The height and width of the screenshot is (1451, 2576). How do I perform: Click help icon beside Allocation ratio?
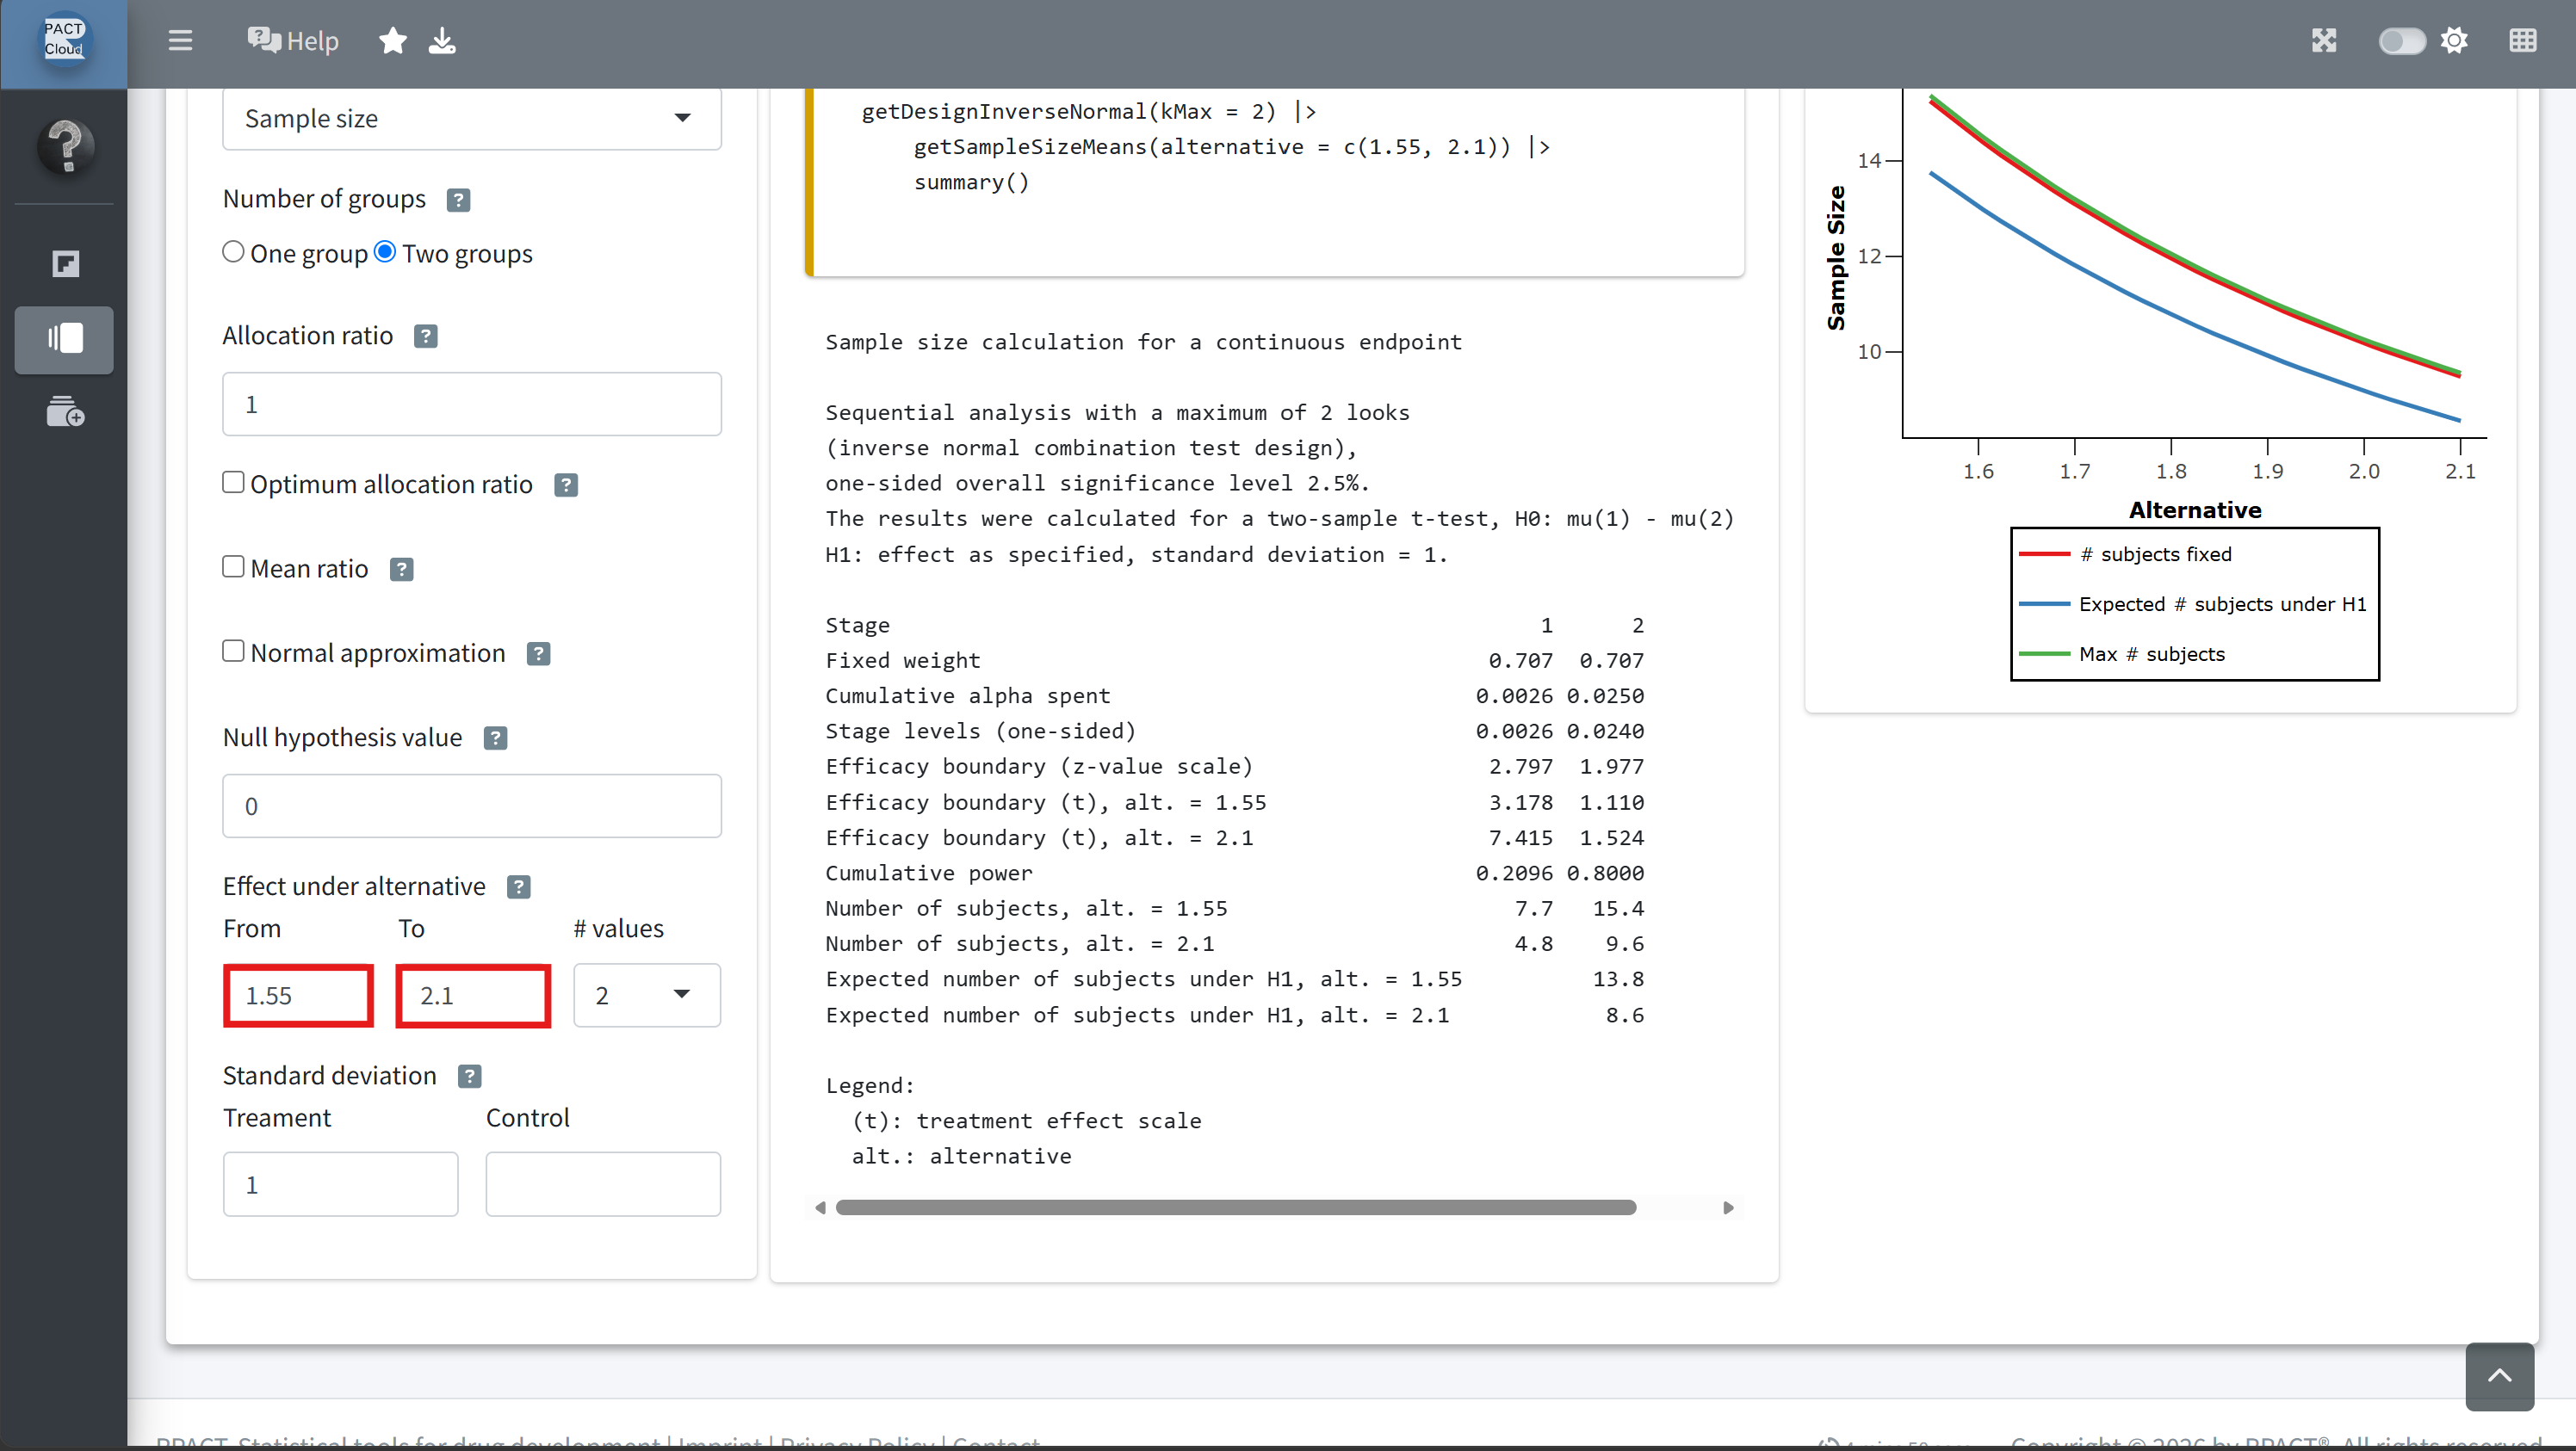425,337
